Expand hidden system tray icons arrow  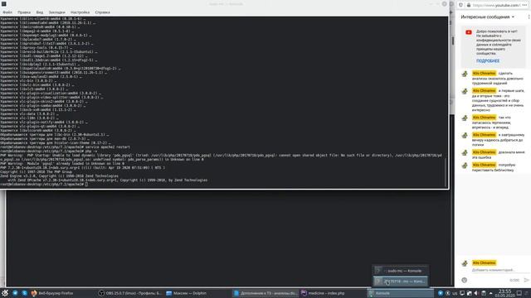(490, 293)
